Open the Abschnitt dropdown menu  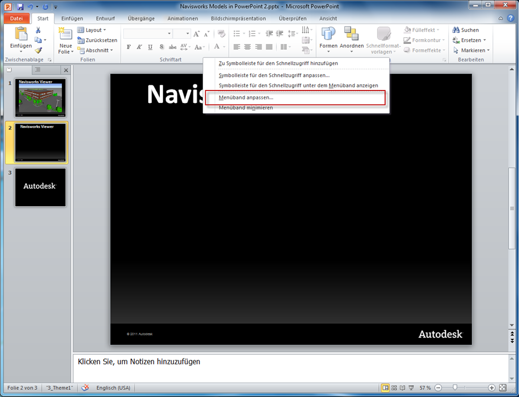click(98, 50)
